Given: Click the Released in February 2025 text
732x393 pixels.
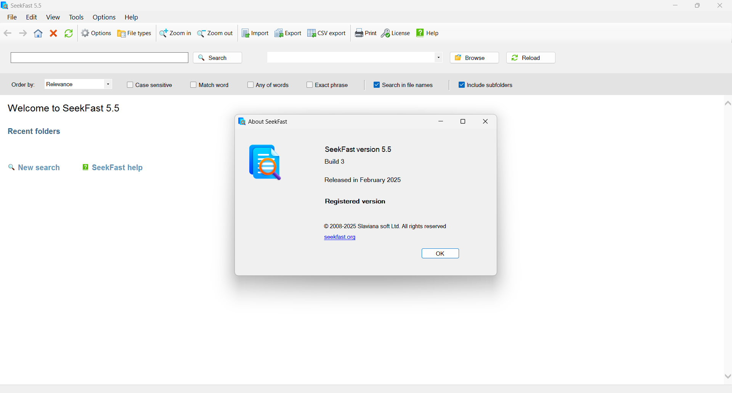Looking at the screenshot, I should [363, 180].
